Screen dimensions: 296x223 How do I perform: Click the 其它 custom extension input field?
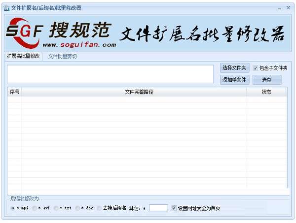click(158, 208)
